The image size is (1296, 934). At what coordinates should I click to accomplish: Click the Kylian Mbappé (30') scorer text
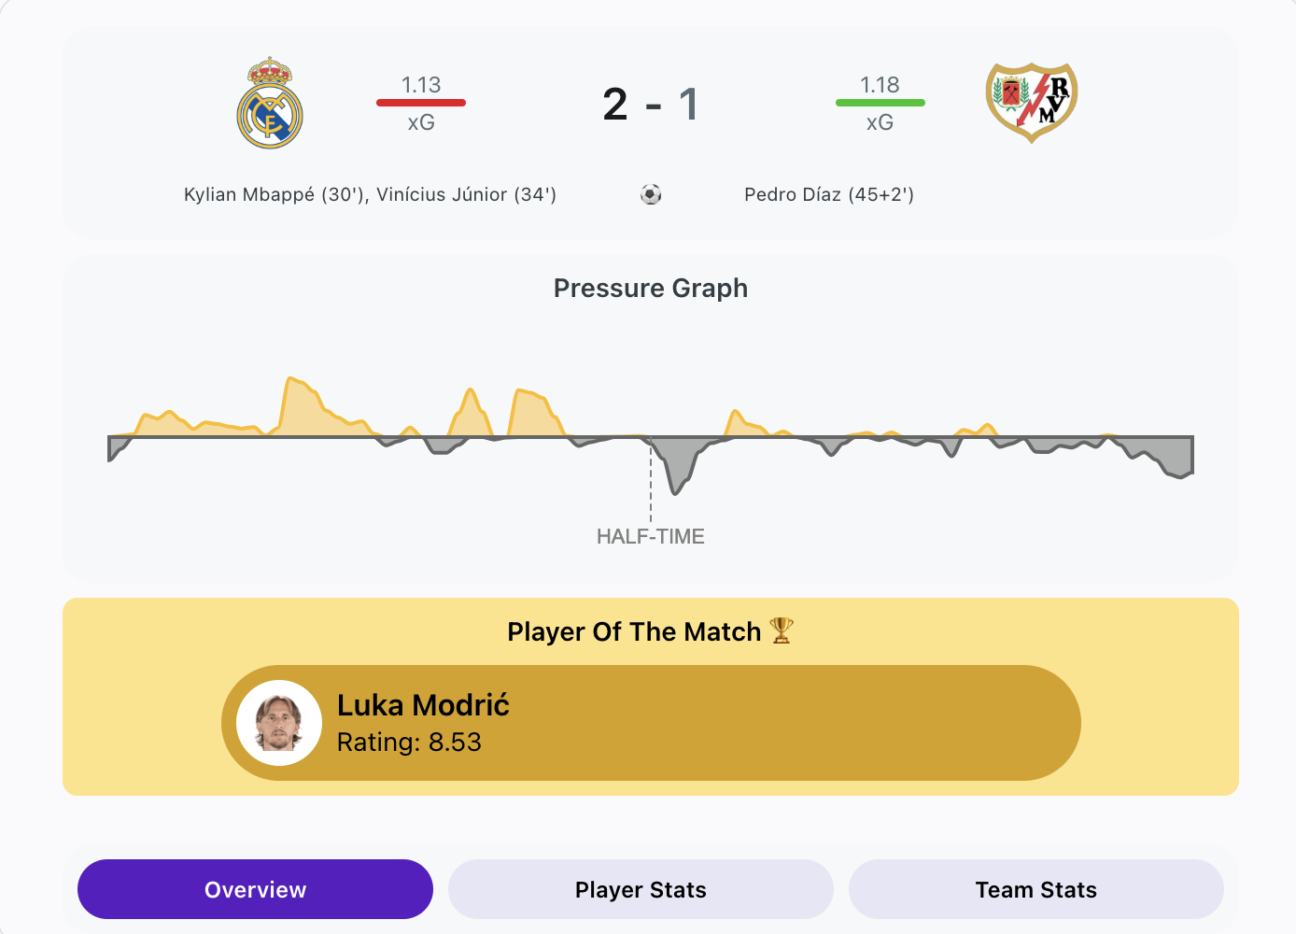[x=275, y=194]
